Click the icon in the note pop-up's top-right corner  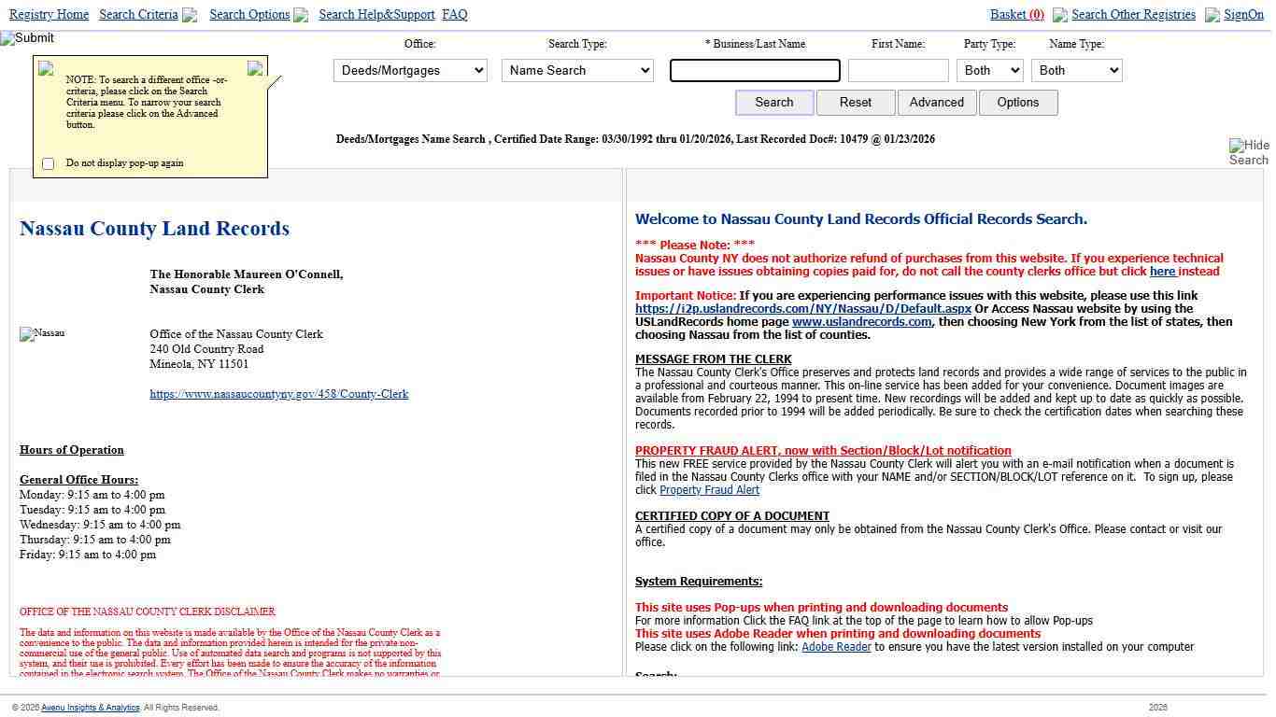255,68
